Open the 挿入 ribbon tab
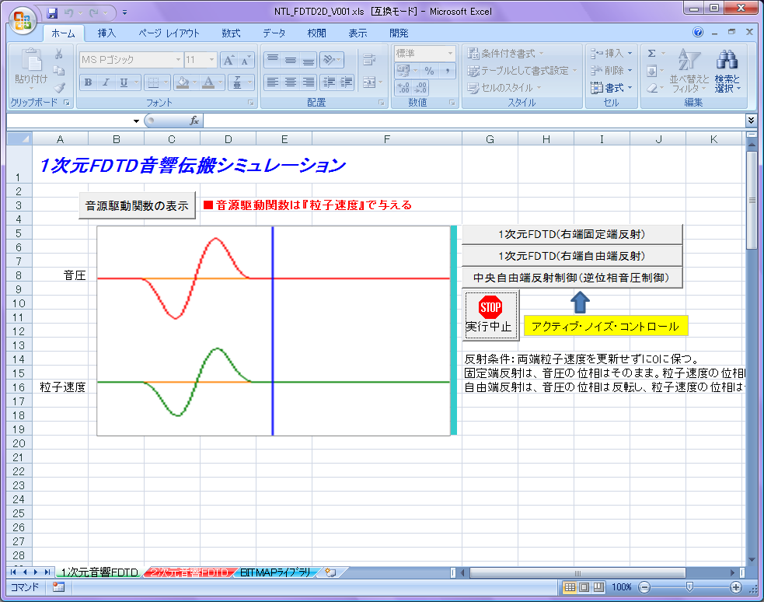The image size is (764, 602). click(x=106, y=33)
